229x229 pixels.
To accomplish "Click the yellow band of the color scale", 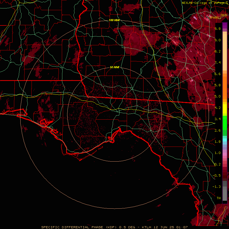I will pos(225,109).
